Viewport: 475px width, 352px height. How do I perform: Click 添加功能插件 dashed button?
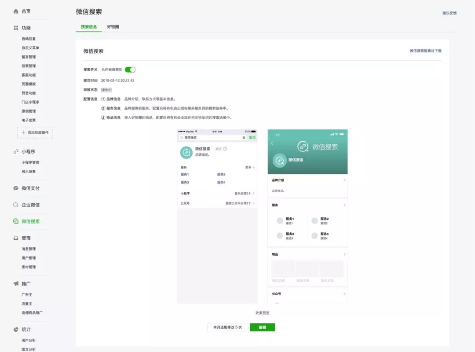click(x=35, y=132)
